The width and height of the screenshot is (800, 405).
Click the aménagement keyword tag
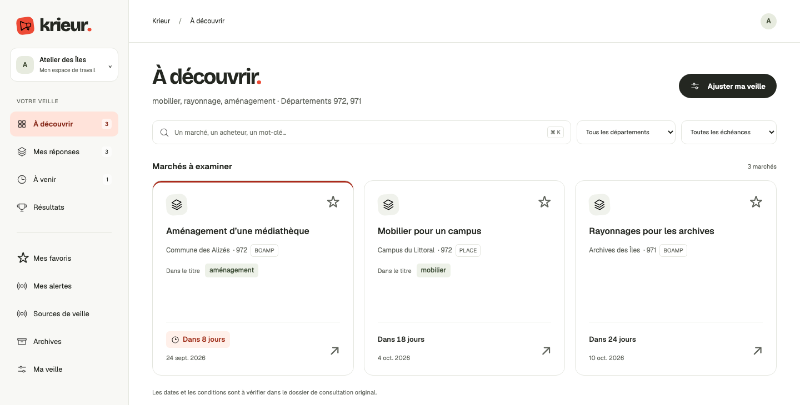point(232,270)
